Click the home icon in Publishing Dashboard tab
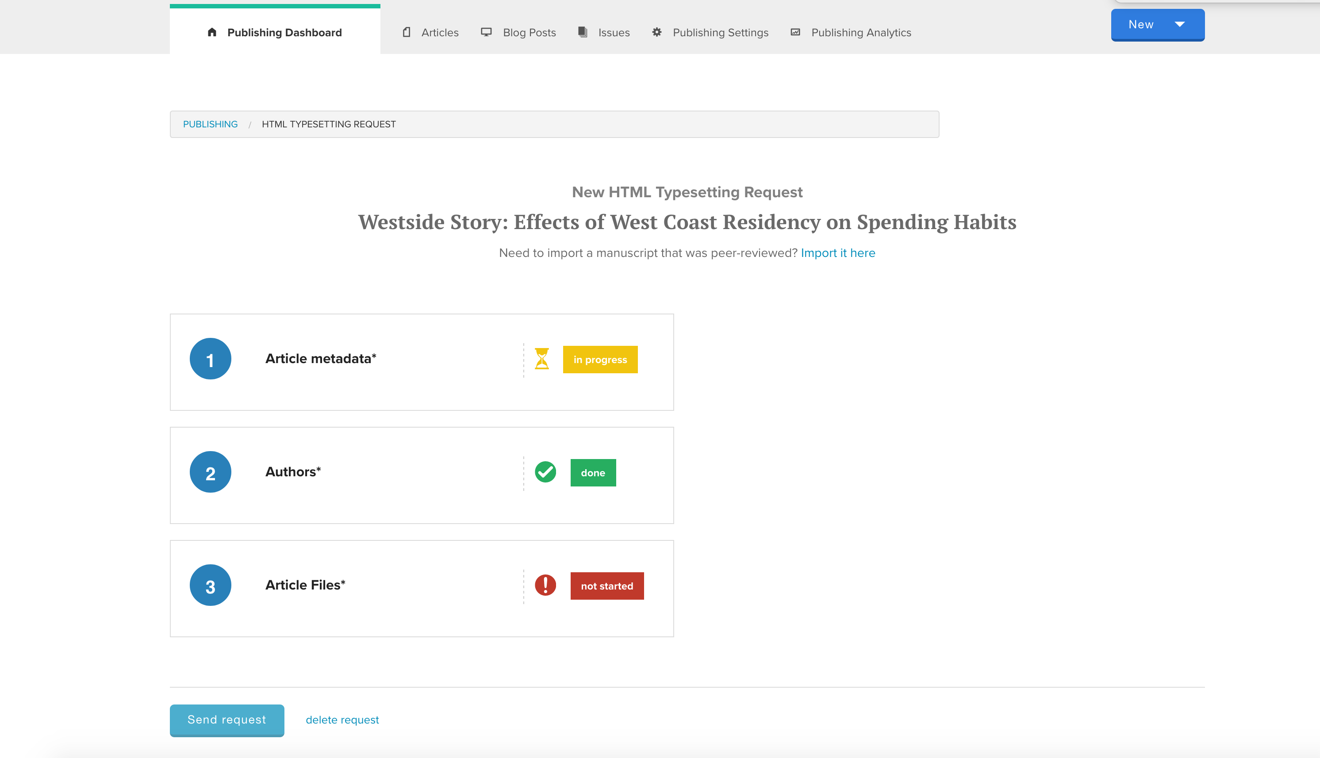This screenshot has width=1320, height=758. click(x=212, y=32)
